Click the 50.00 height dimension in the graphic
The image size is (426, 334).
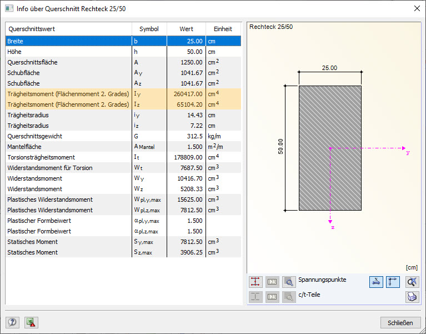pyautogui.click(x=280, y=147)
